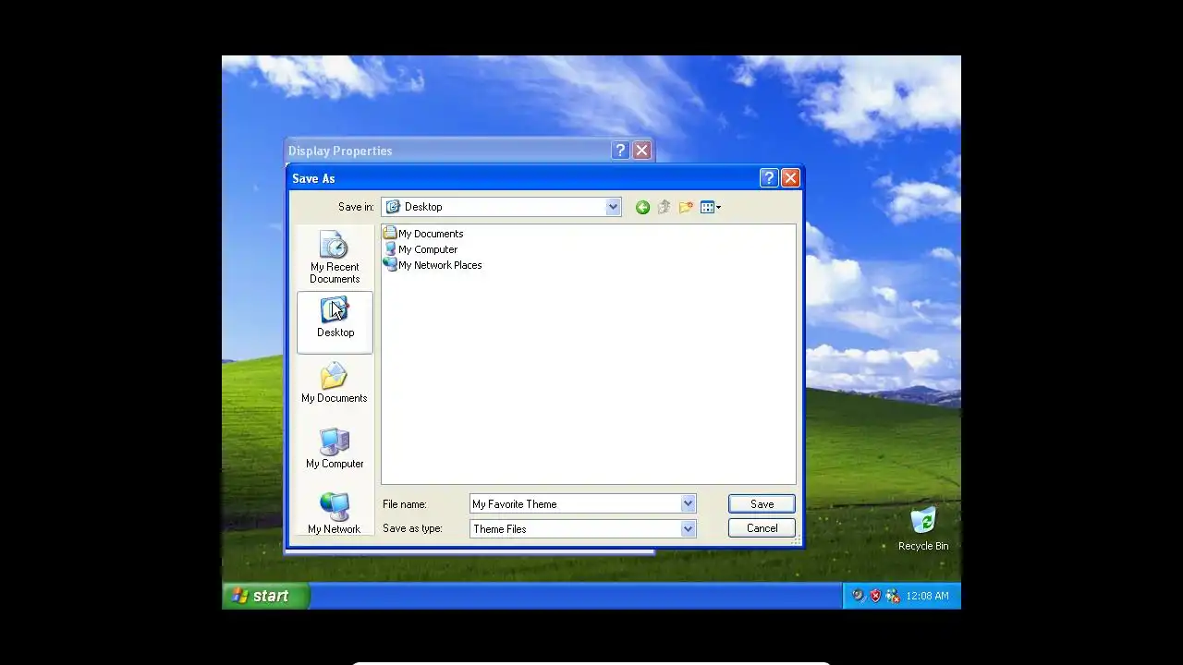Screen dimensions: 1183x665
Task: Click the Save As help button
Action: tap(769, 178)
